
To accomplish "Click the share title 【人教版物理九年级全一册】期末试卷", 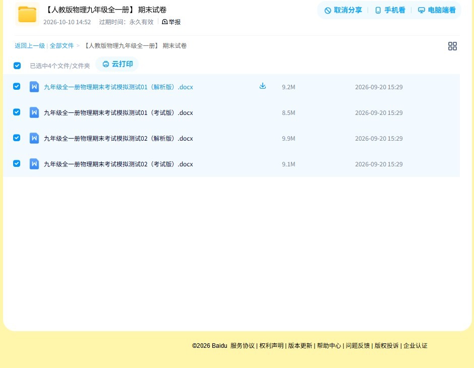I will click(105, 10).
